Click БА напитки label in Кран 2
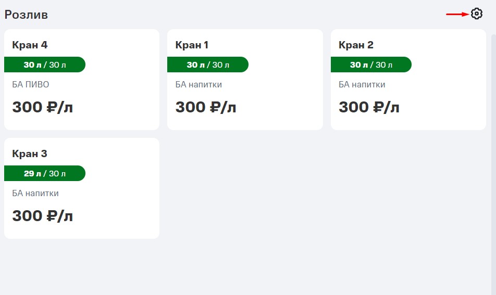 click(362, 84)
